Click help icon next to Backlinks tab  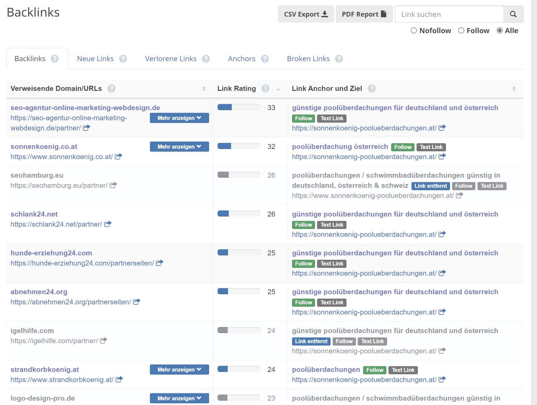point(55,59)
